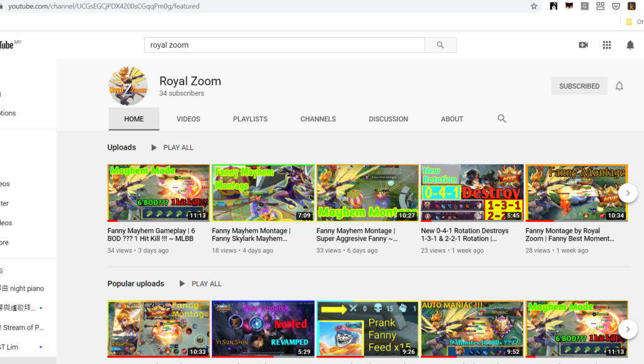This screenshot has height=364, width=644.
Task: Toggle the channel notification bell next to Subscribed
Action: pyautogui.click(x=619, y=86)
